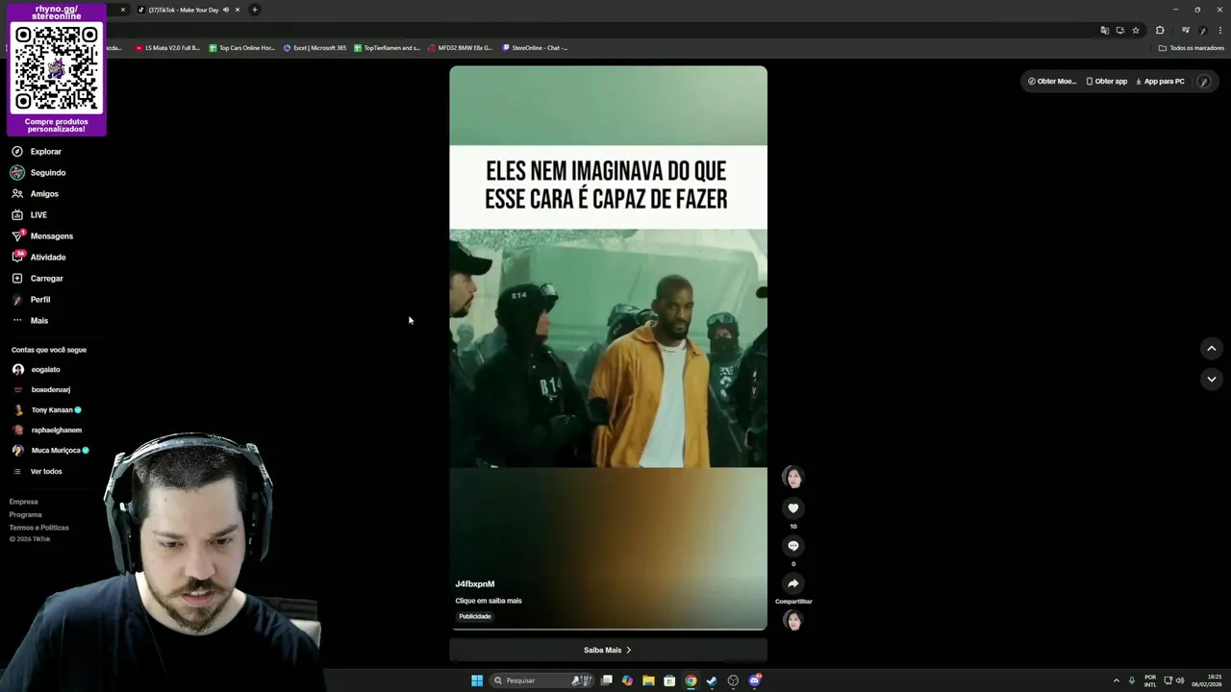Open the Windows Start menu
1231x692 pixels.
tap(477, 680)
